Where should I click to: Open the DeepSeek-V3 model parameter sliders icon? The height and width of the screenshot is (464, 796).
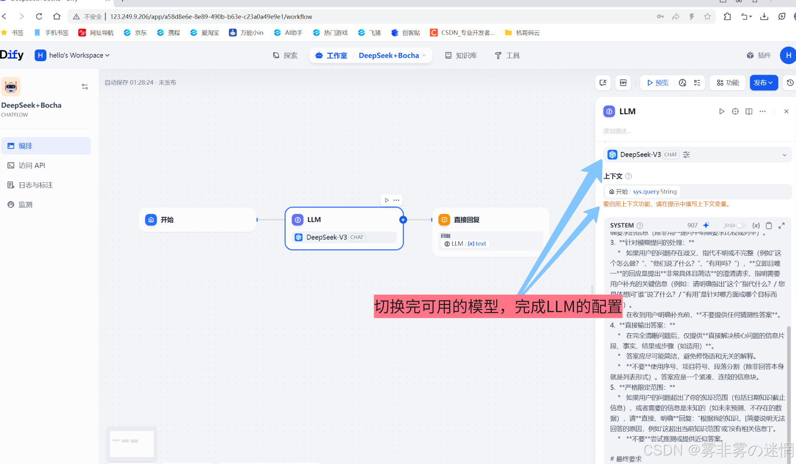687,155
